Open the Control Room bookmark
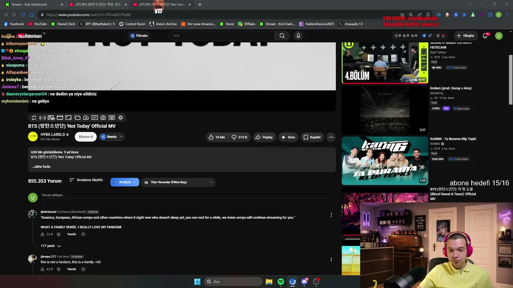 point(132,24)
